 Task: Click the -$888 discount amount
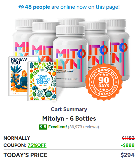[127, 145]
